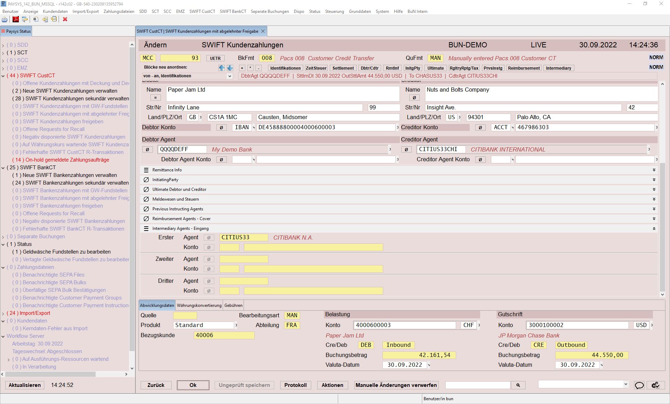
Task: Click the red X icon in toolbar
Action: pyautogui.click(x=65, y=20)
